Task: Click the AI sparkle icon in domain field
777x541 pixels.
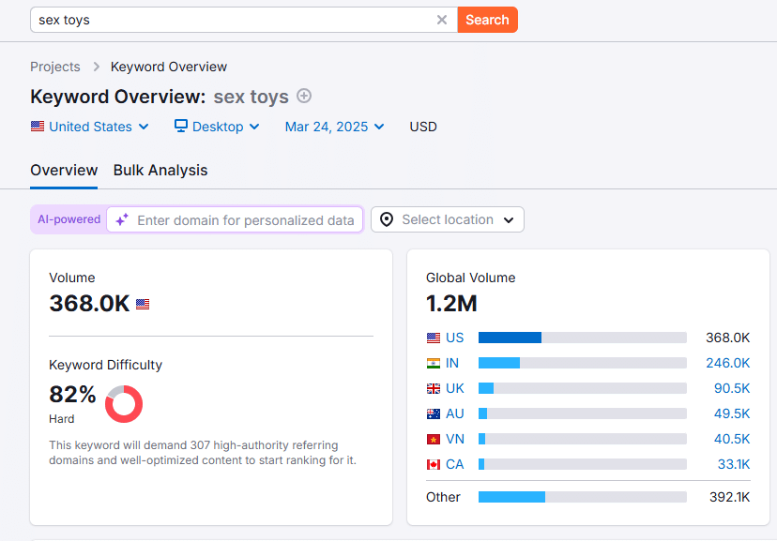Action: 122,219
